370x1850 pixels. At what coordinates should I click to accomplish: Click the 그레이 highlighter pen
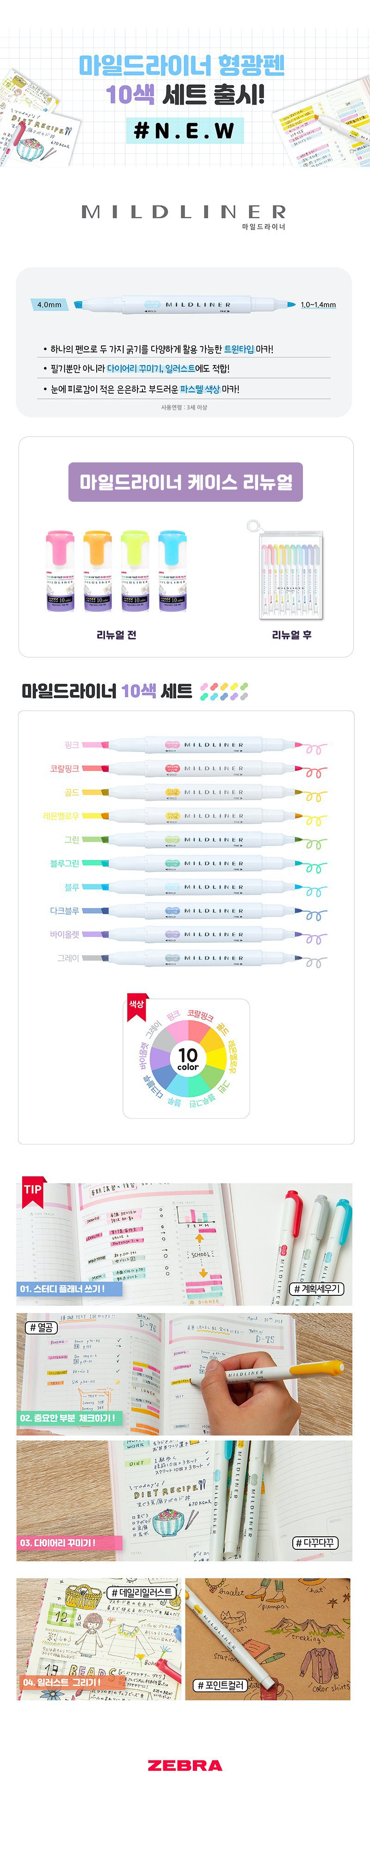[204, 958]
